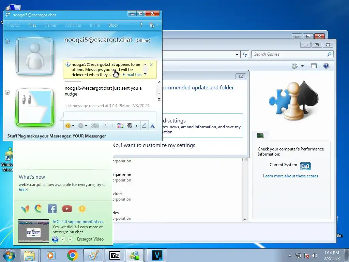This screenshot has height=262, width=349.
Task: Open the show menu dropdown in chat window
Action: tap(154, 25)
